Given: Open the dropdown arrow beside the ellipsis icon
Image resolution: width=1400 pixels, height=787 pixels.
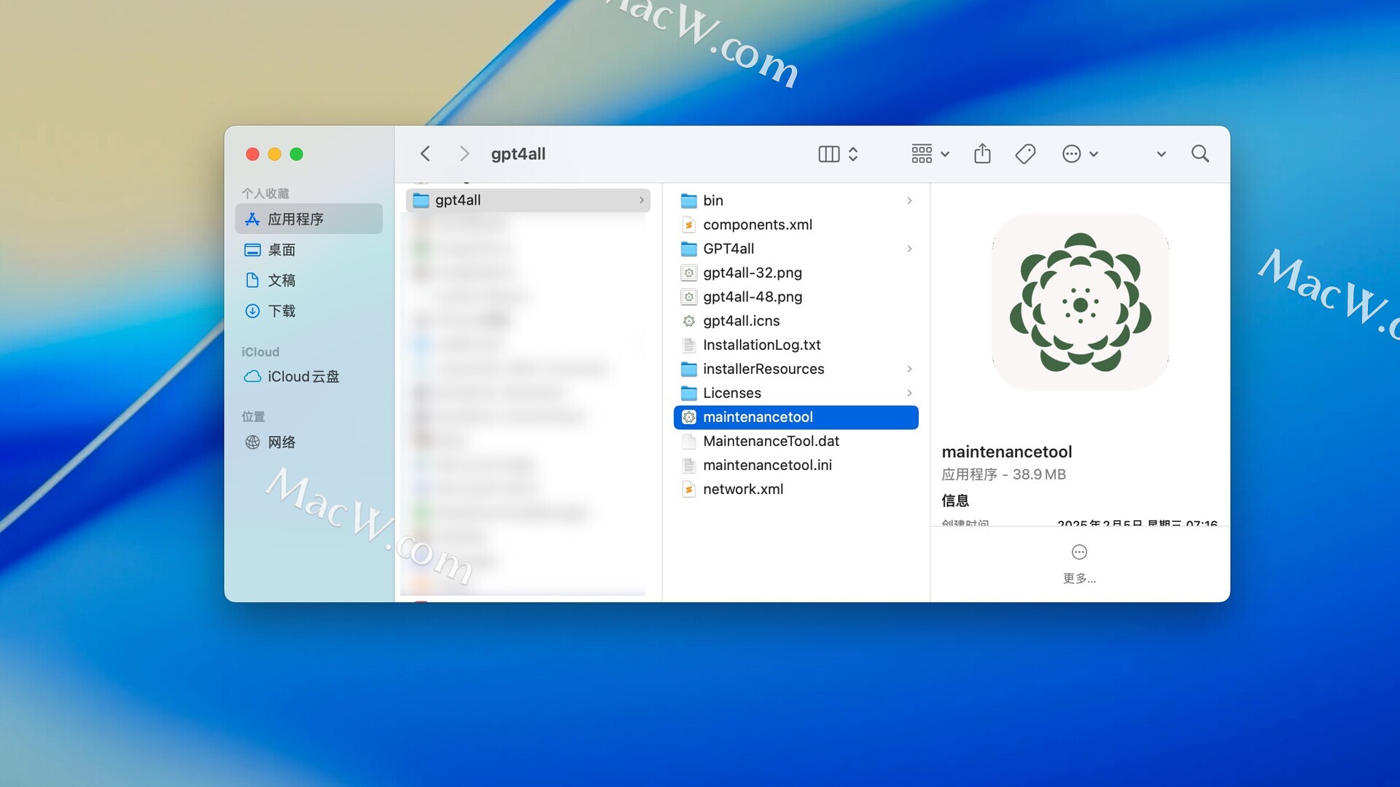Looking at the screenshot, I should pos(1094,154).
